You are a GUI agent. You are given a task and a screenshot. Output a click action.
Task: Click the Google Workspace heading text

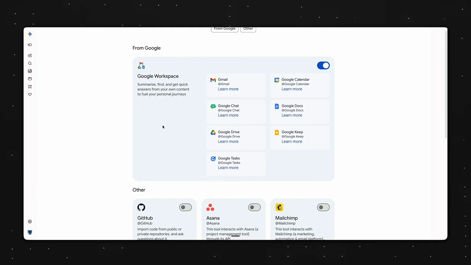(x=158, y=76)
